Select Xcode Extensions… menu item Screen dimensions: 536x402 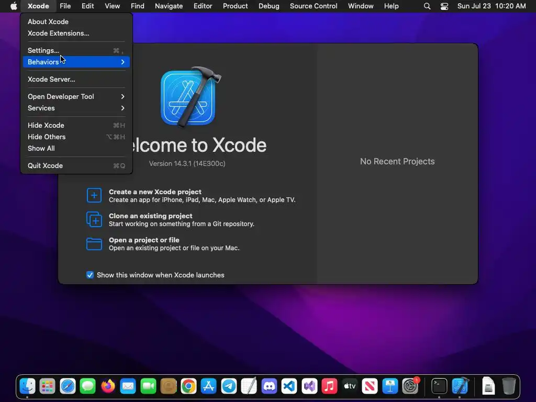[76, 33]
